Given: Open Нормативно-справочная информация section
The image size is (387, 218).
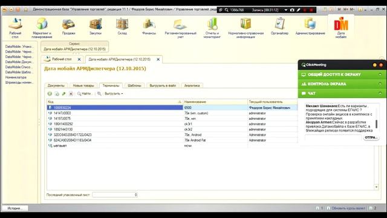Looking at the screenshot, I should pos(246,28).
